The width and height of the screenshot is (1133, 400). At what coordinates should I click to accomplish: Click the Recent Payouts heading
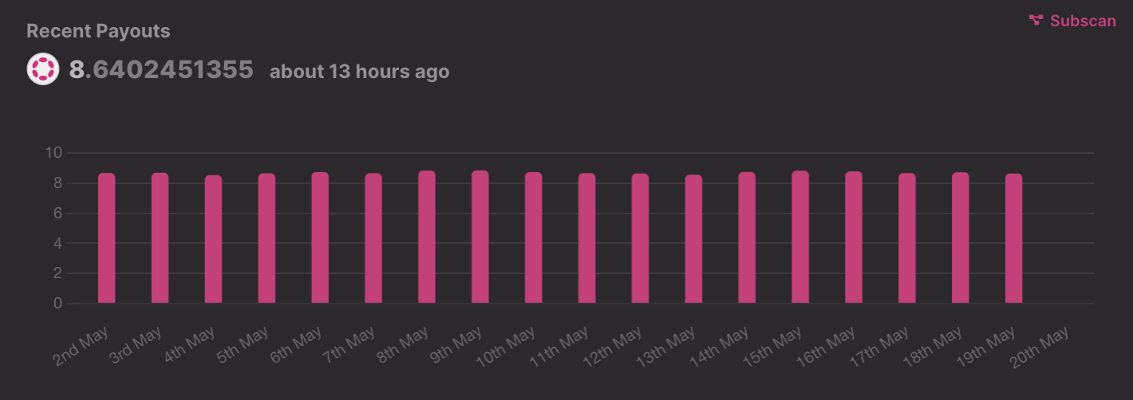coord(98,31)
